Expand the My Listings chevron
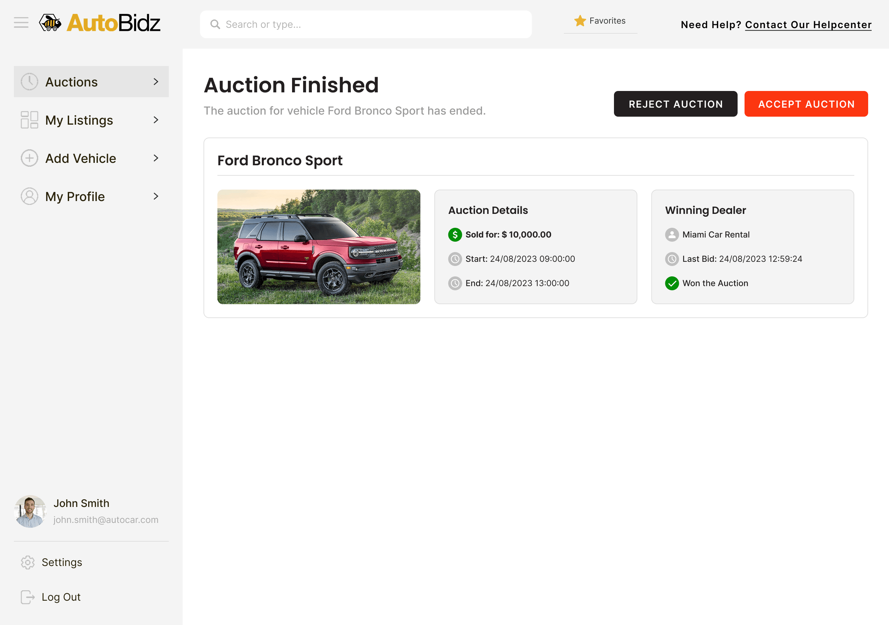 tap(156, 120)
